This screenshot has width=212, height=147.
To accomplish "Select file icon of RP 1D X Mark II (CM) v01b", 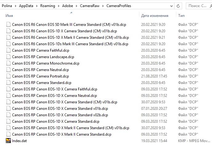I will coord(8,128).
